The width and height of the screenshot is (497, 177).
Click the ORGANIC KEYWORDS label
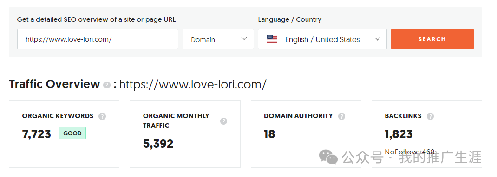click(58, 116)
